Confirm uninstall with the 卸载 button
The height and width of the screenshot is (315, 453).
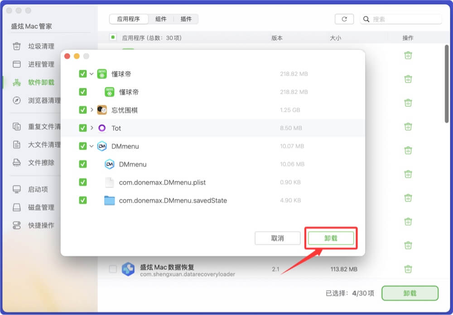pyautogui.click(x=331, y=238)
